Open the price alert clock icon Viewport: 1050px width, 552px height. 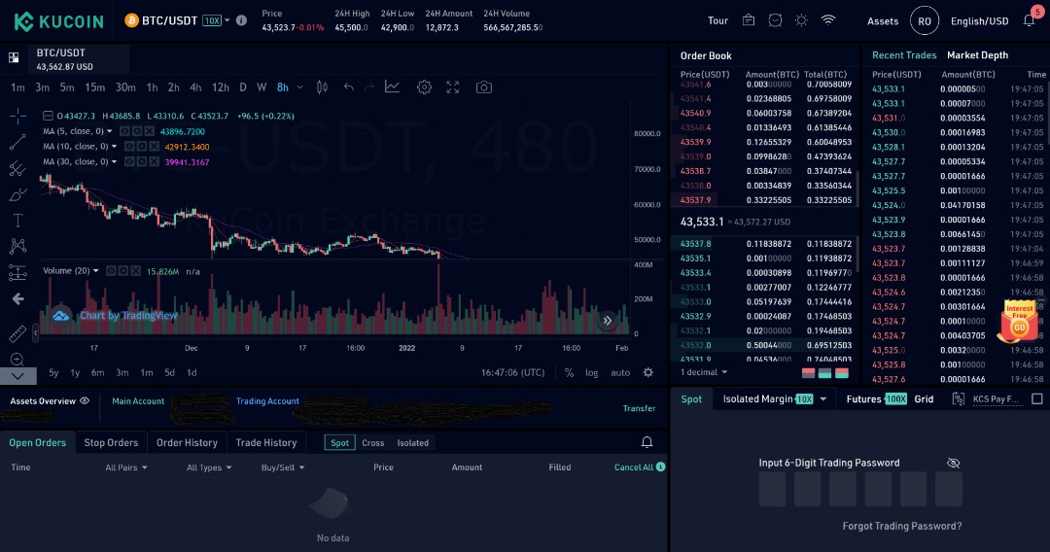coord(775,20)
